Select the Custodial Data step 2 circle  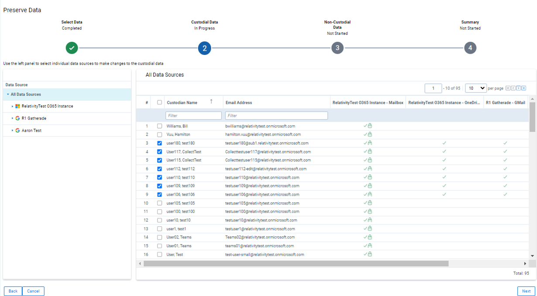pyautogui.click(x=205, y=48)
